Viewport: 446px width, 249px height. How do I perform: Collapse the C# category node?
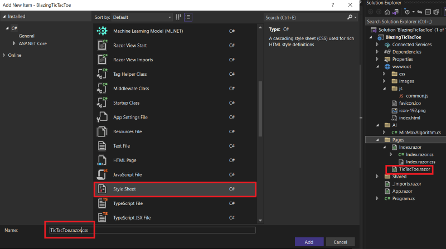tap(7, 28)
